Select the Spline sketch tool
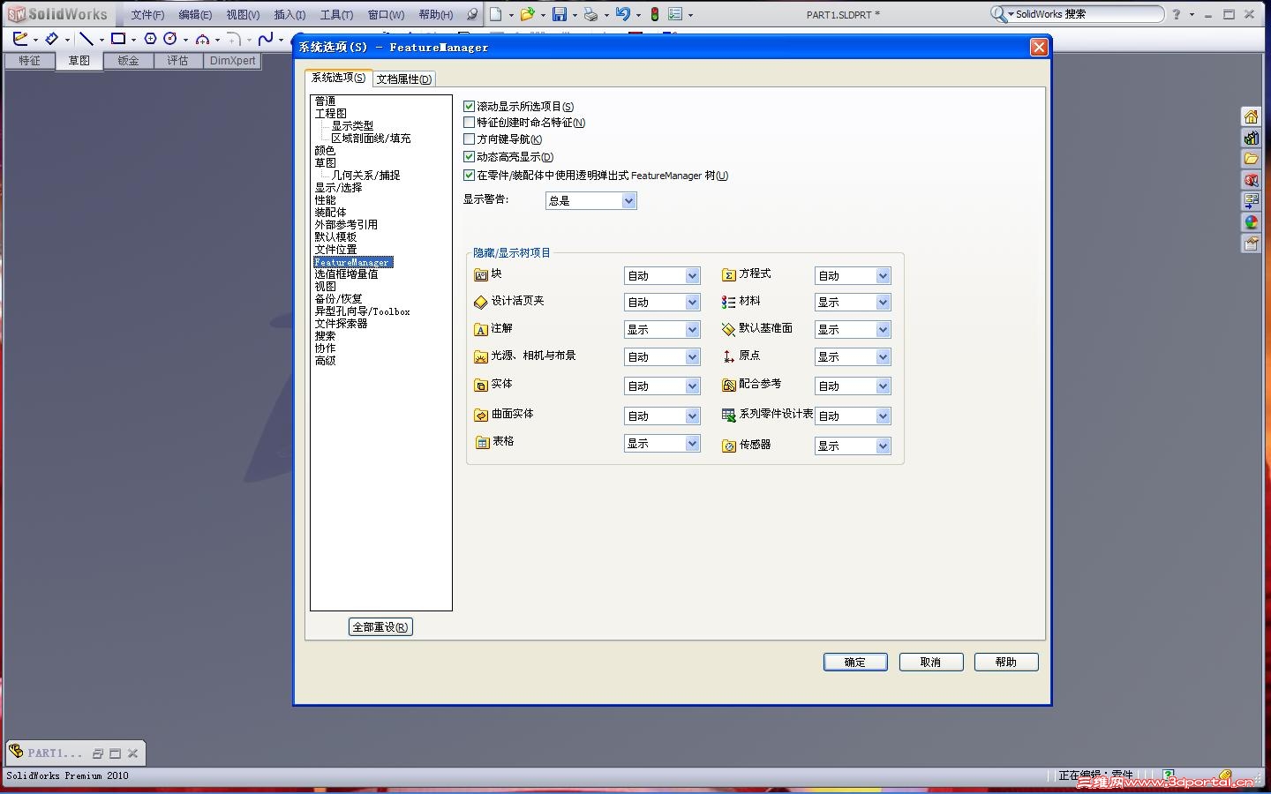Viewport: 1271px width, 794px height. tap(266, 39)
